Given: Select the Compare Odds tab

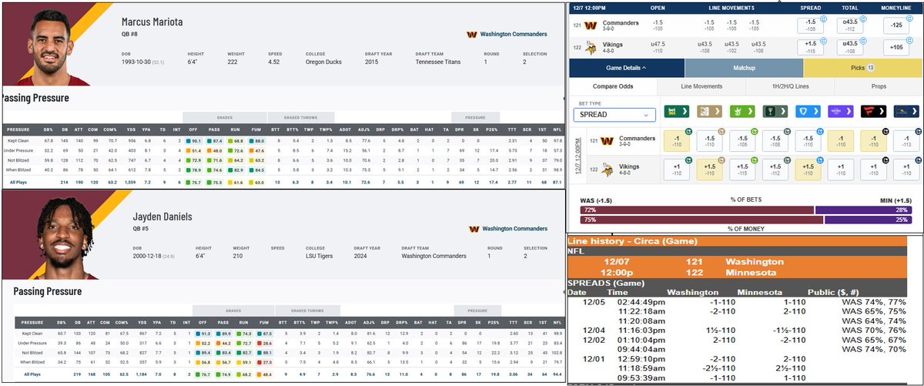Looking at the screenshot, I should coord(613,87).
